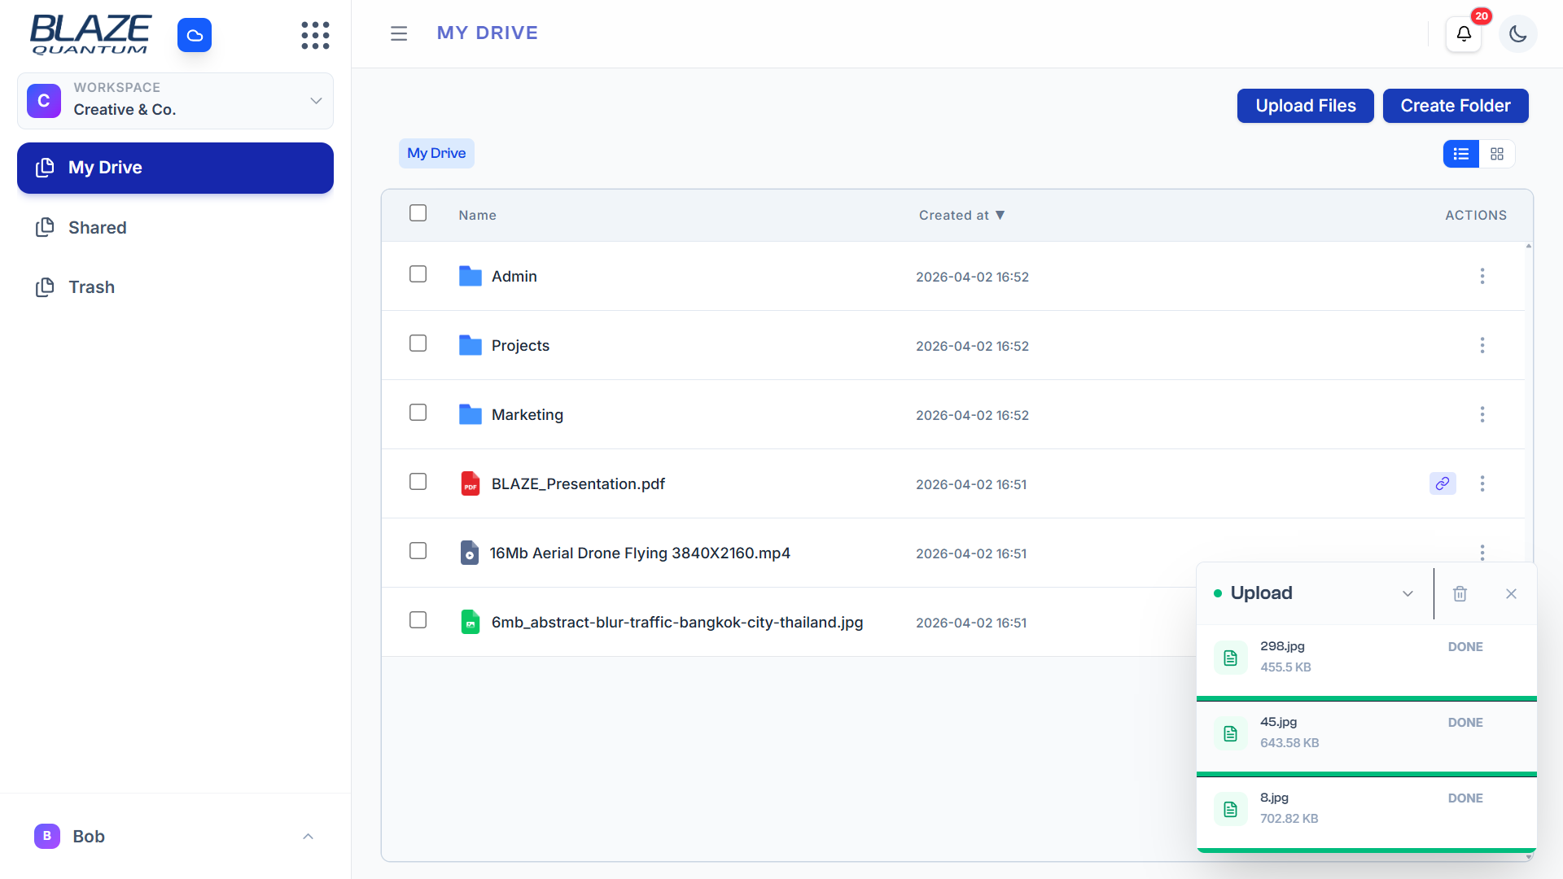Open BLAZE_Presentation.pdf file name
The height and width of the screenshot is (879, 1563).
click(578, 483)
